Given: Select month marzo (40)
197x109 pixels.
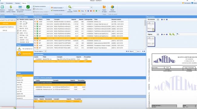Looking at the screenshot, I should [25, 82].
